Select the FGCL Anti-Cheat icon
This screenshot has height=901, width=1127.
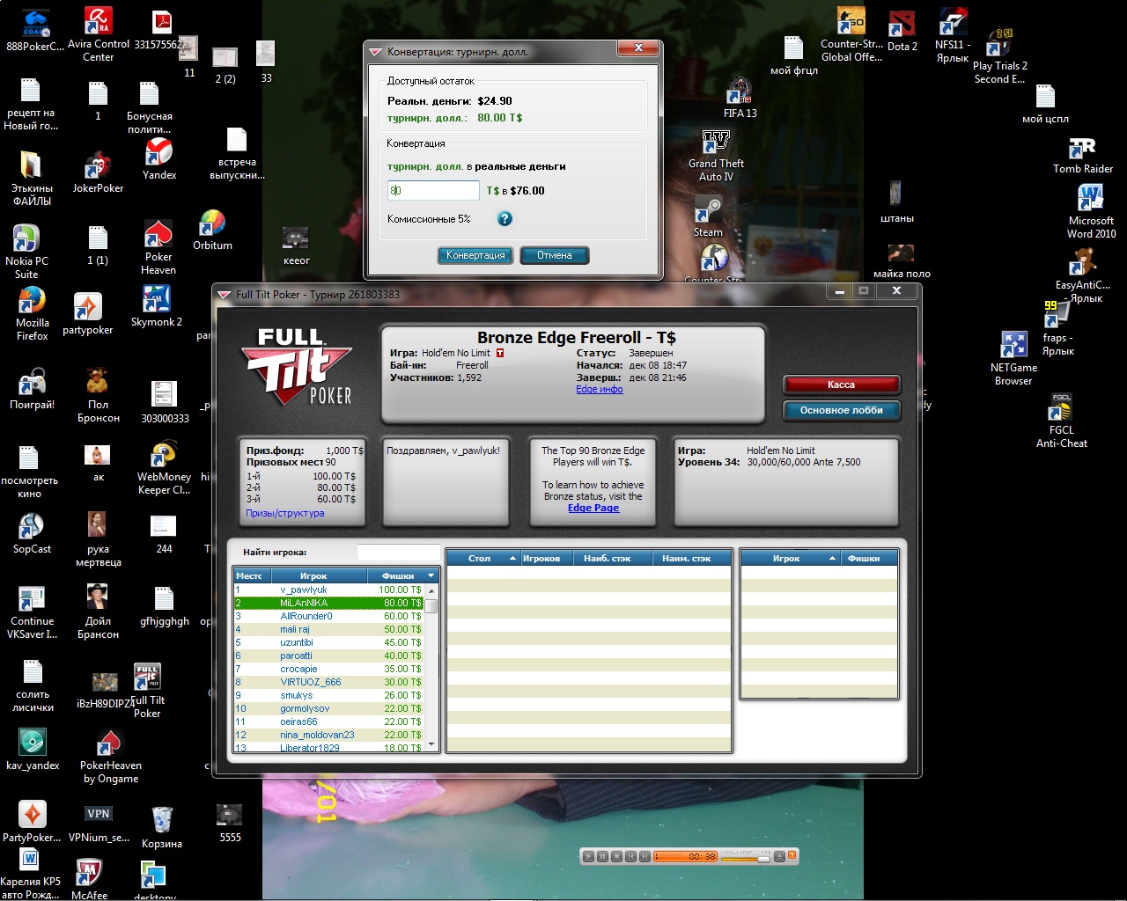(x=1061, y=421)
